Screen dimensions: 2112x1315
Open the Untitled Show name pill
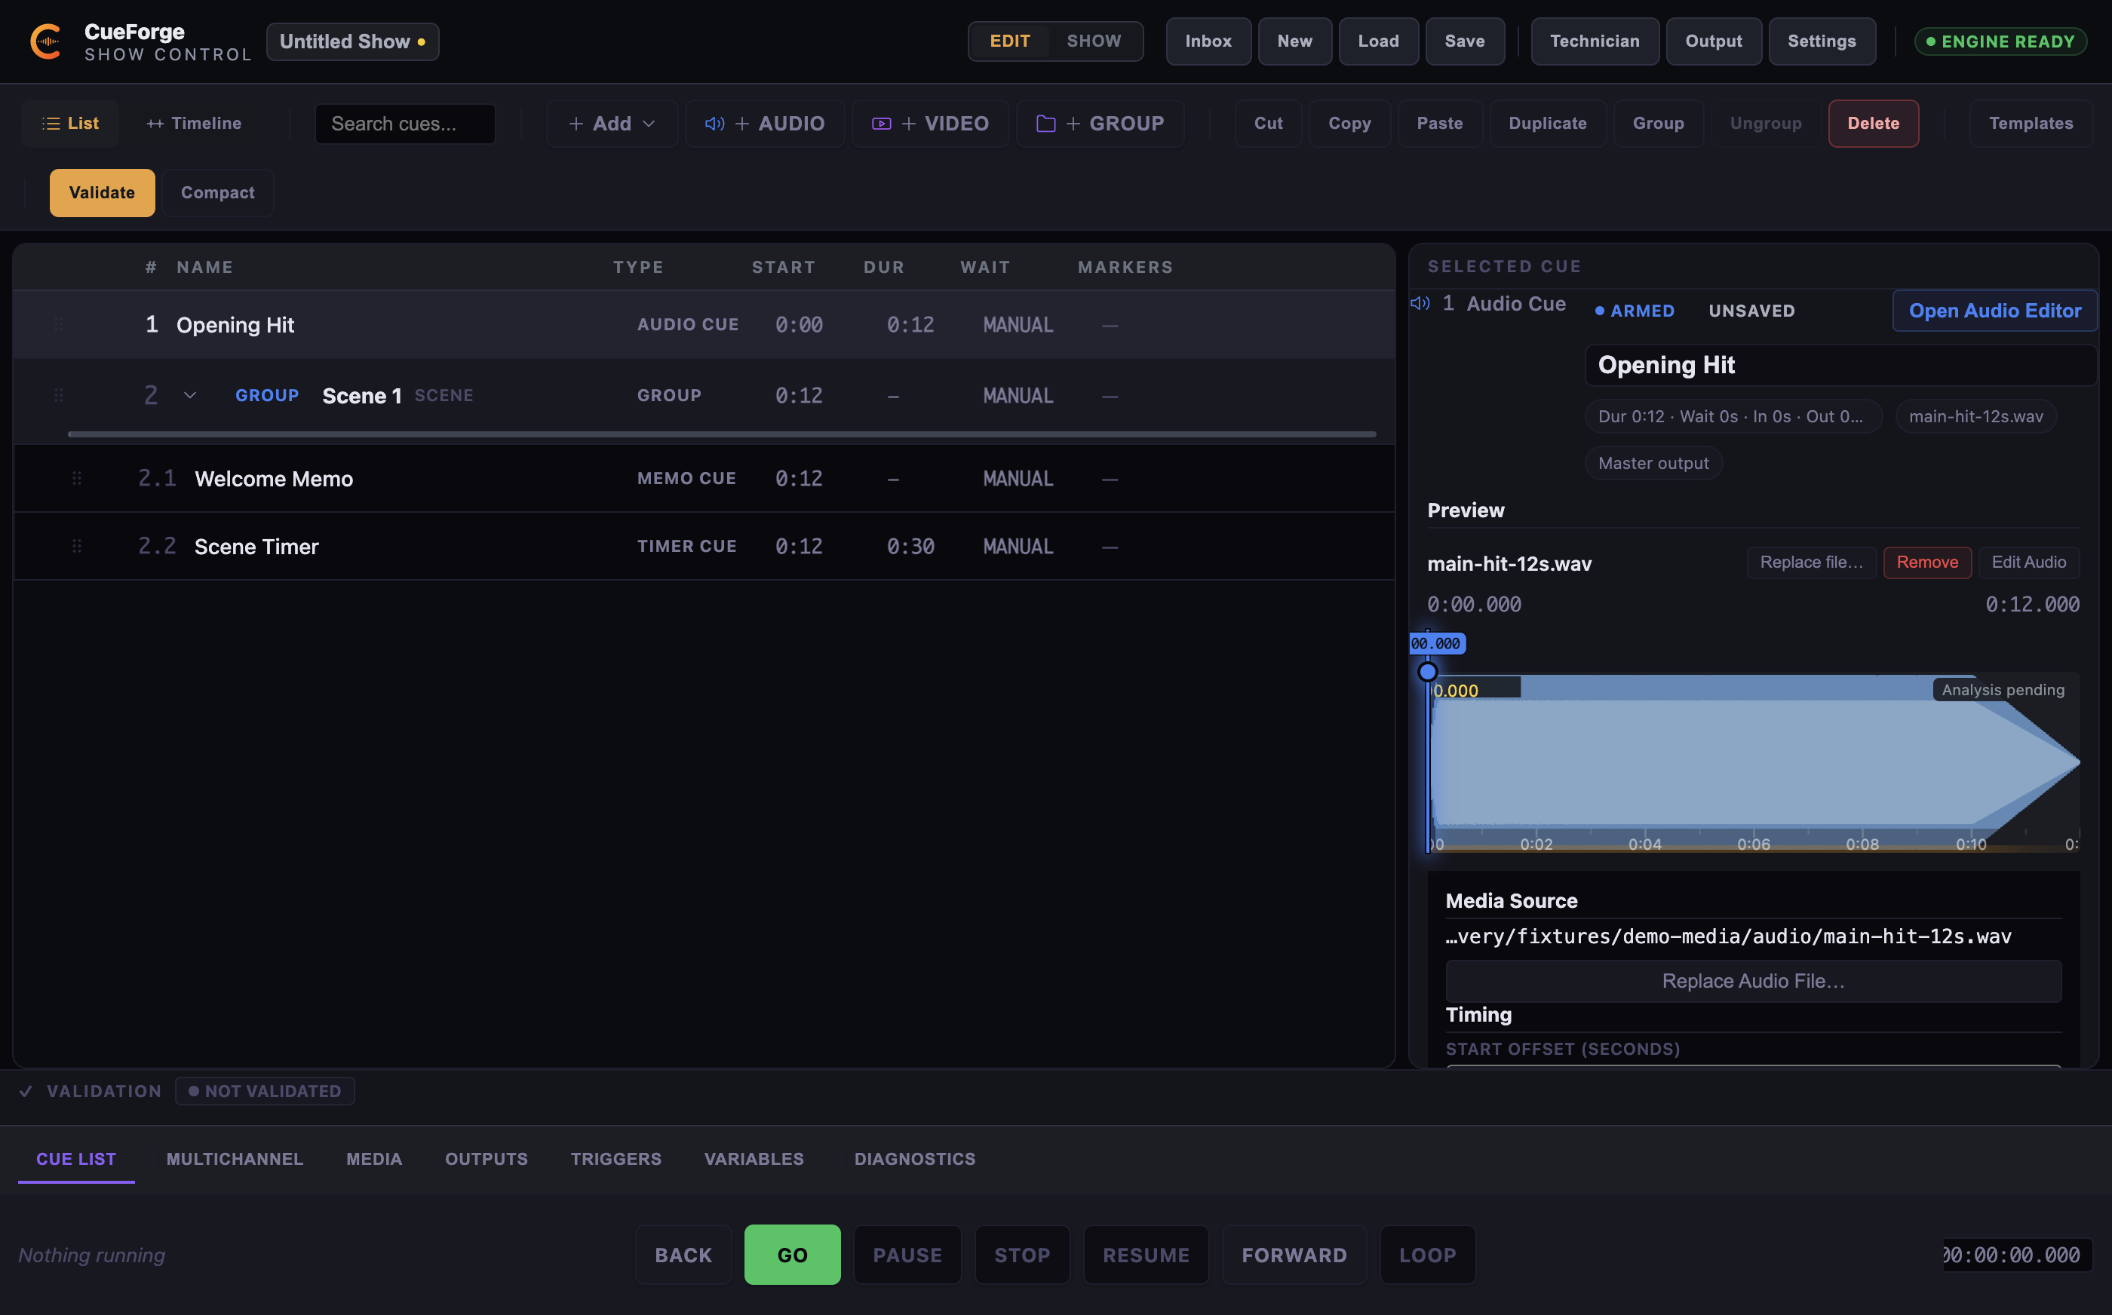352,41
